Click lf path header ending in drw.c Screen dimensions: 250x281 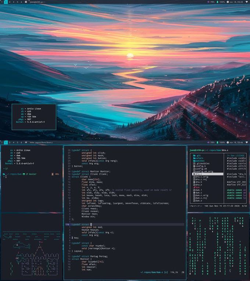click(x=209, y=150)
